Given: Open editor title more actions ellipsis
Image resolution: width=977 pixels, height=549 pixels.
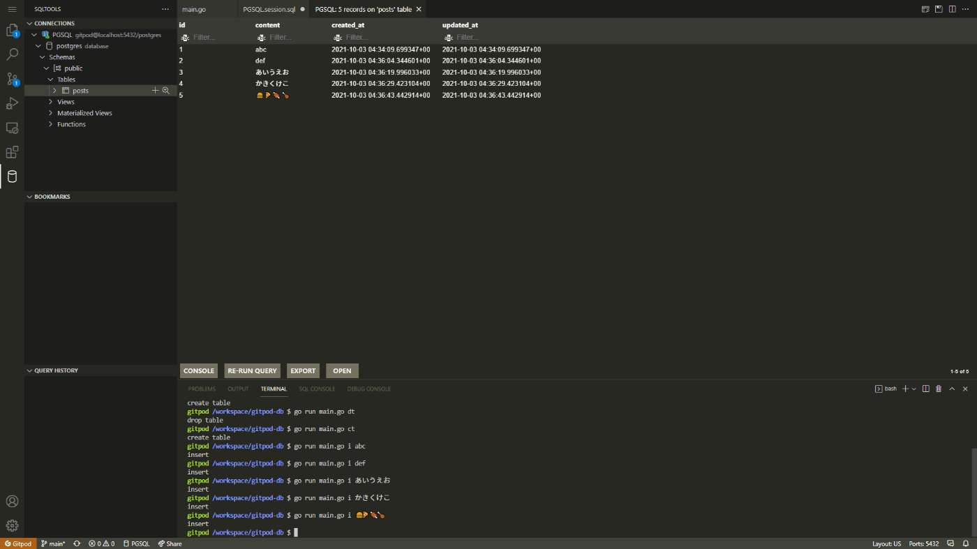Looking at the screenshot, I should [x=966, y=9].
